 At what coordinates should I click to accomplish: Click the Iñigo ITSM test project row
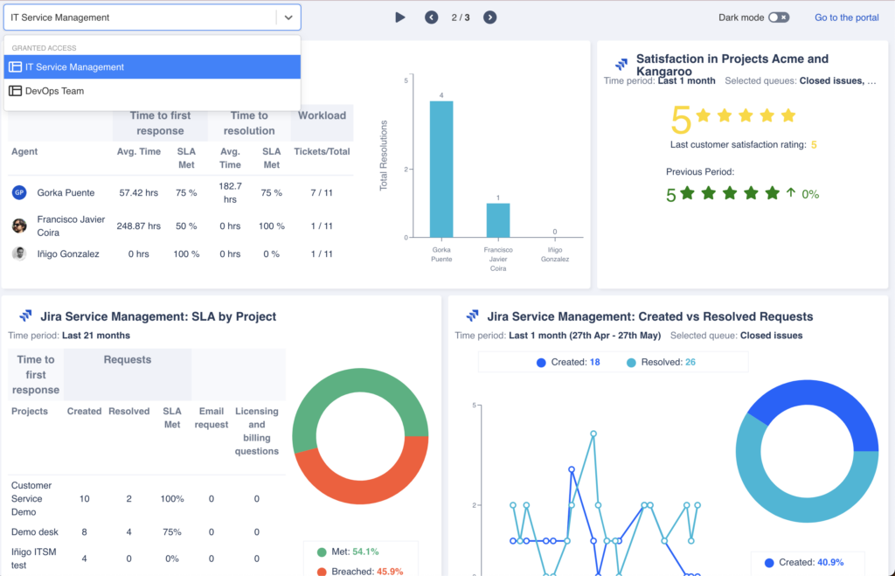pos(147,559)
